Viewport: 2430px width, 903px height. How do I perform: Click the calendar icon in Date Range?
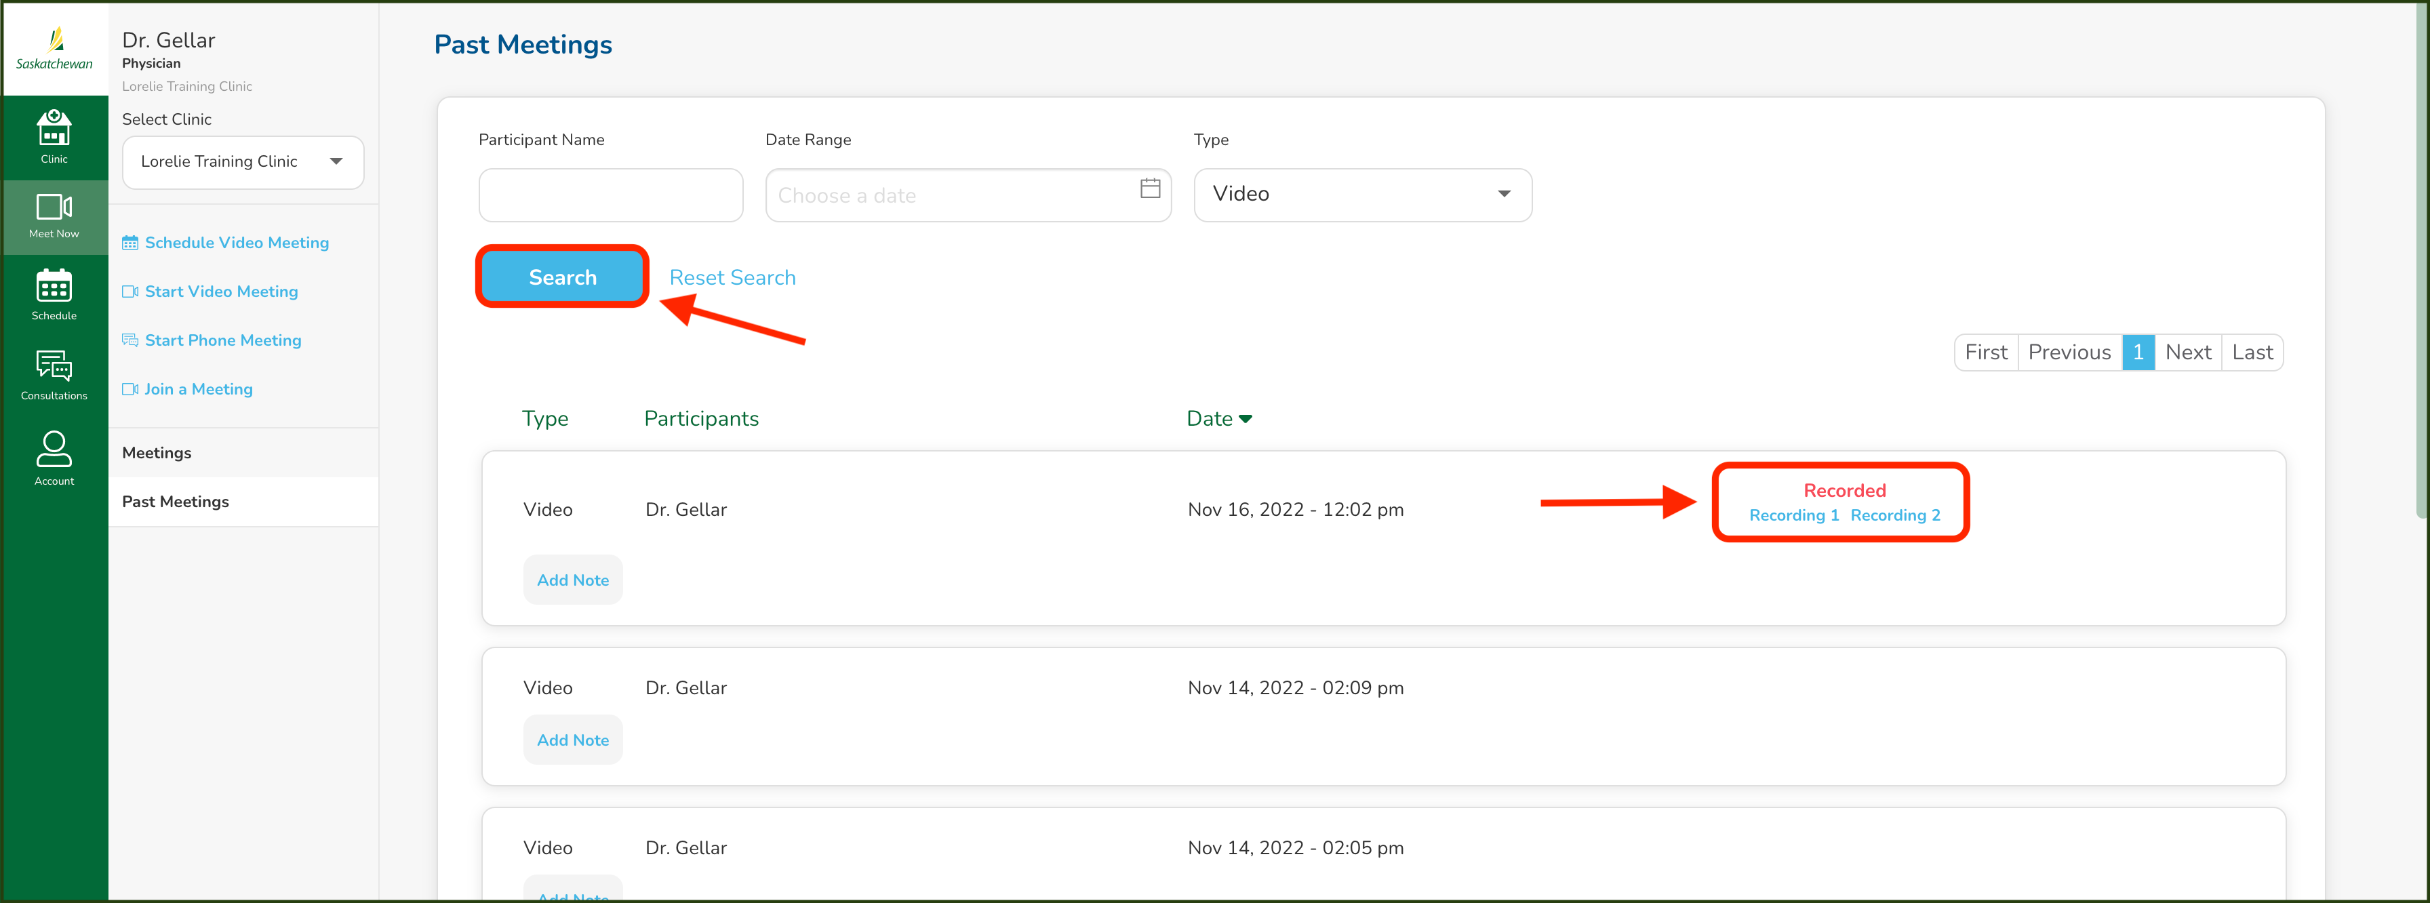tap(1149, 188)
